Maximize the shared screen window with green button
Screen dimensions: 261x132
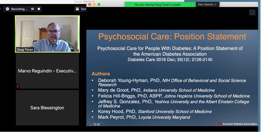[99, 5]
